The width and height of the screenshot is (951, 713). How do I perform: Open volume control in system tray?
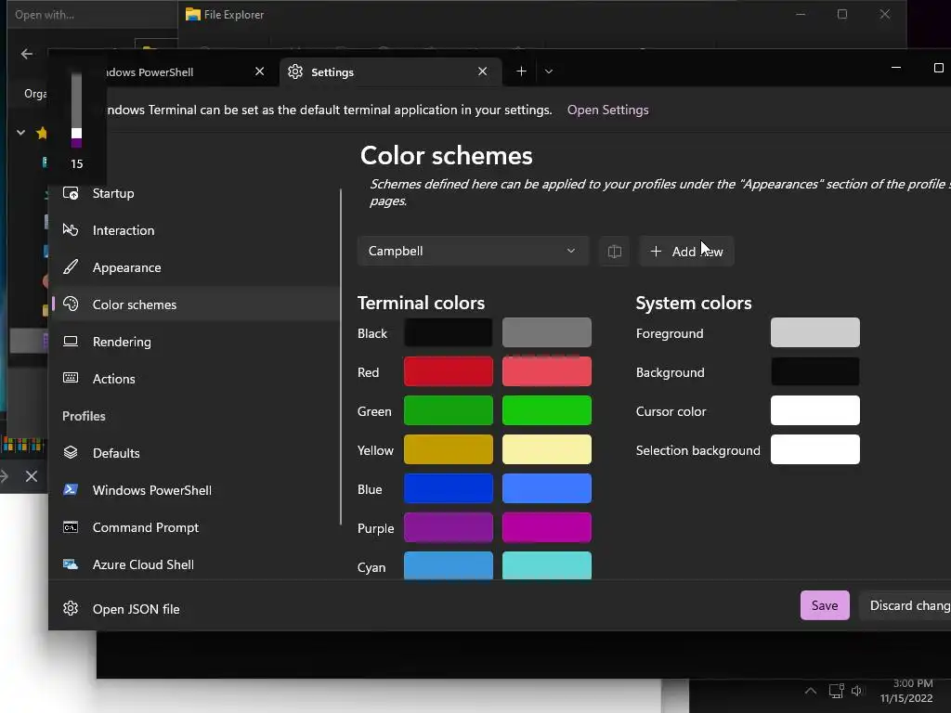857,691
